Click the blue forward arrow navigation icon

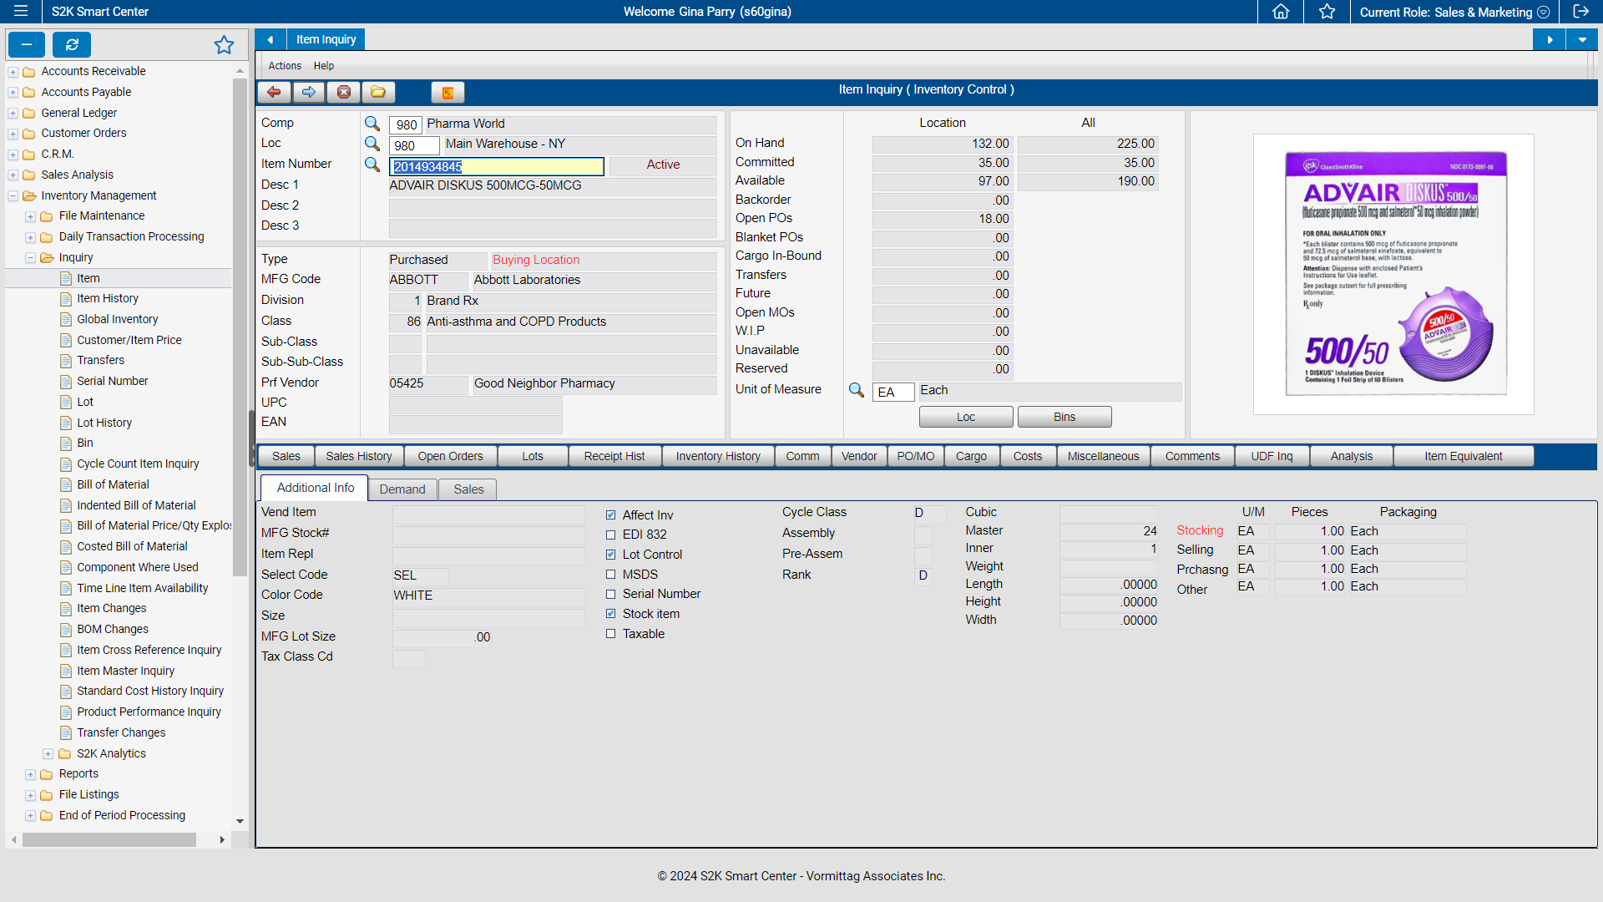pos(309,92)
